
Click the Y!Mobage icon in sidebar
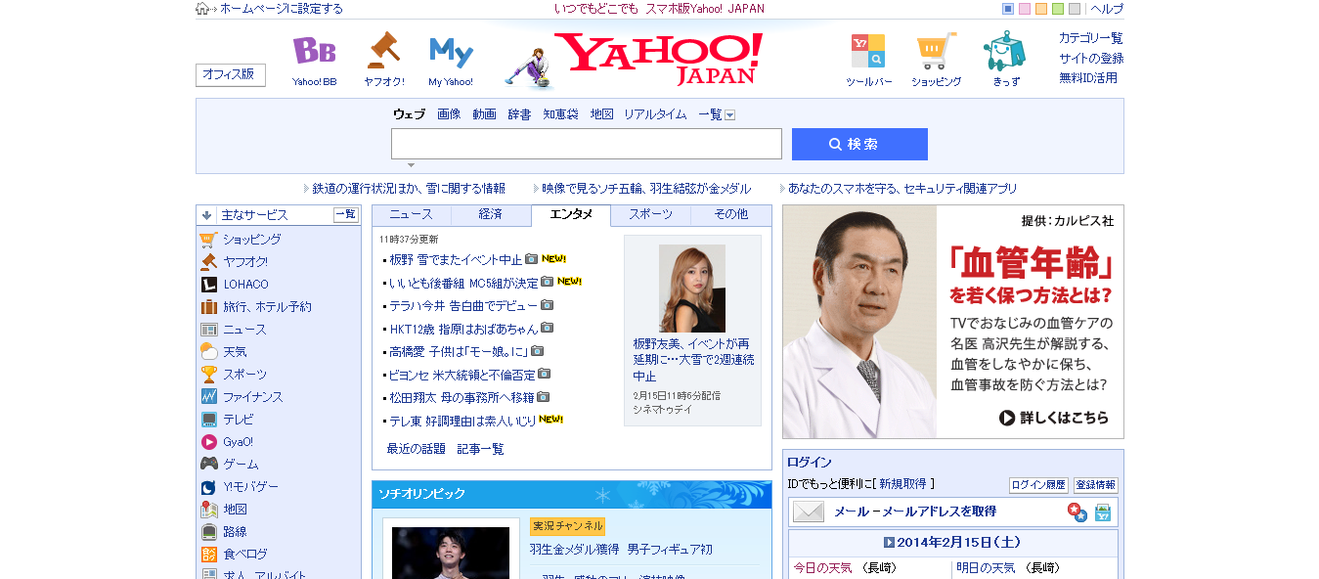coord(208,487)
